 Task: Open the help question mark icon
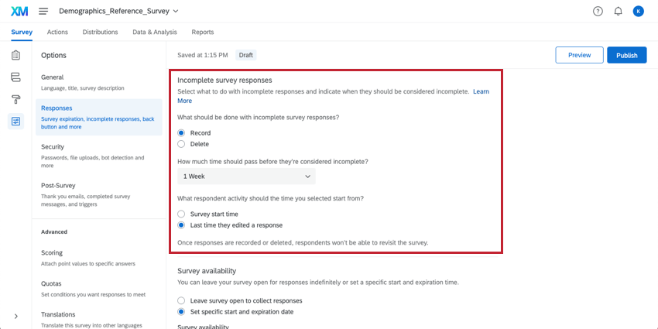598,11
